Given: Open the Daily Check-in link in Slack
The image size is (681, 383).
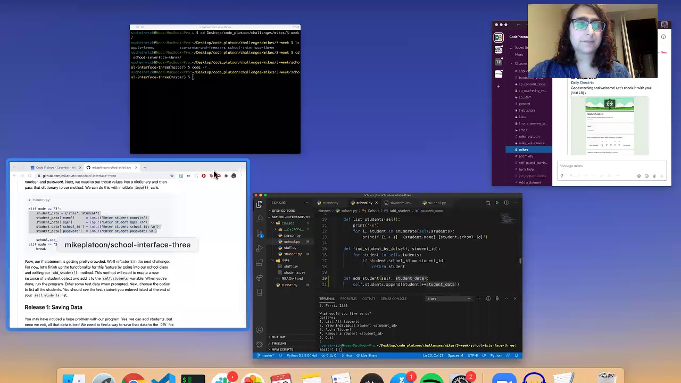Looking at the screenshot, I should click(582, 83).
